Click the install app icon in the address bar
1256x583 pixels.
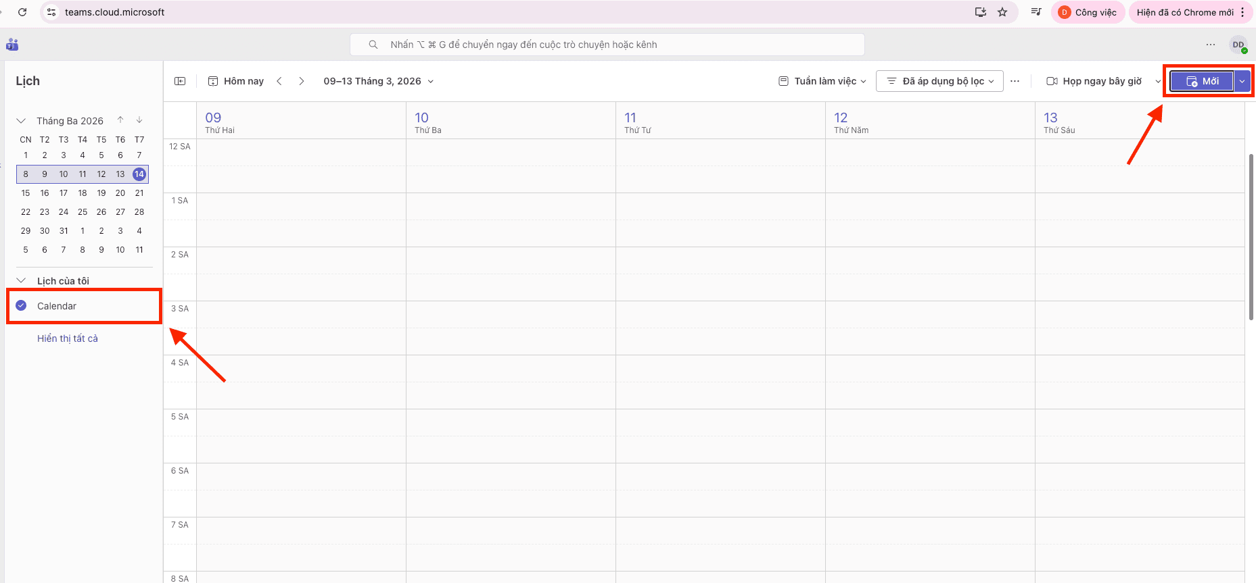click(x=980, y=12)
